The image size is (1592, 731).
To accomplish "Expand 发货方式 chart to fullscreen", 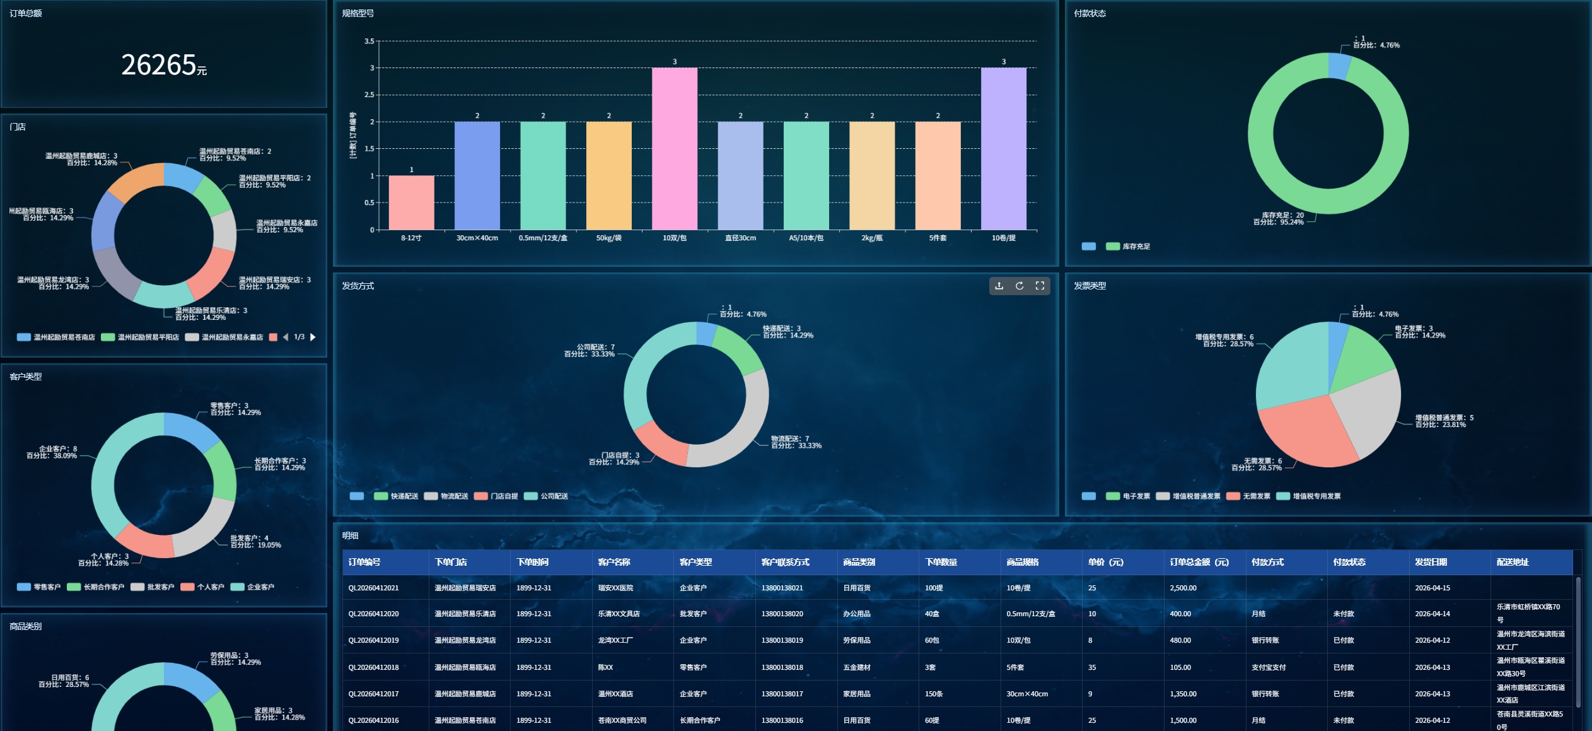I will 1040,286.
